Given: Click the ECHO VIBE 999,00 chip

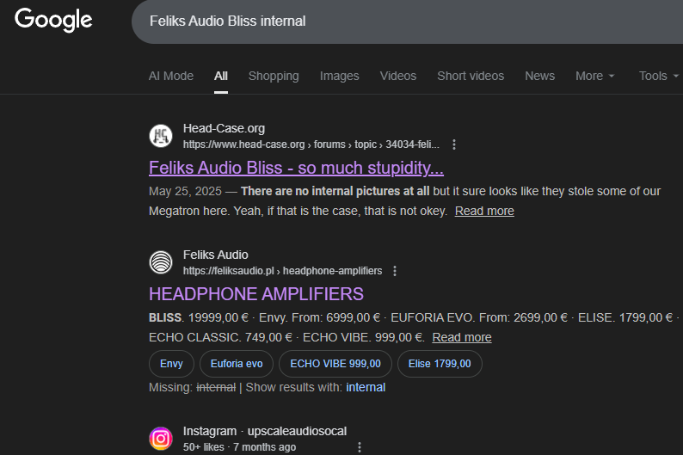Looking at the screenshot, I should [335, 364].
